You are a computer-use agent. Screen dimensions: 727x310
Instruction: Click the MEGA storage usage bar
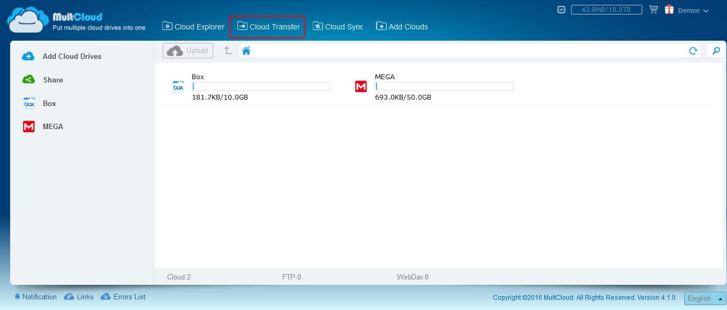445,86
